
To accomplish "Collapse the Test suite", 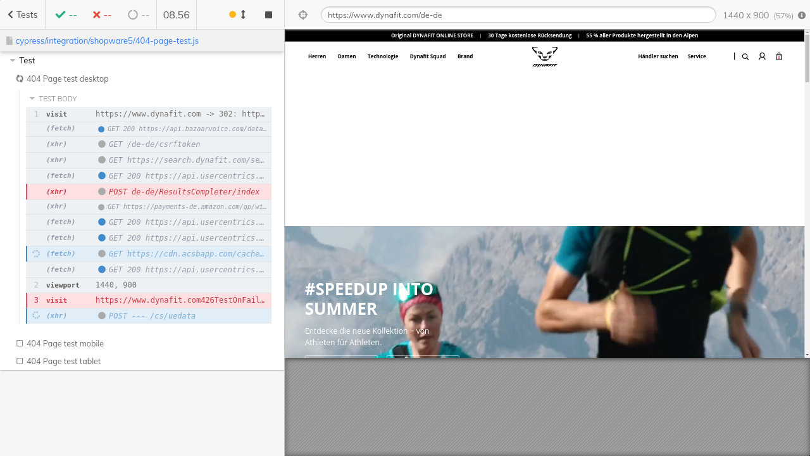I will tap(13, 61).
